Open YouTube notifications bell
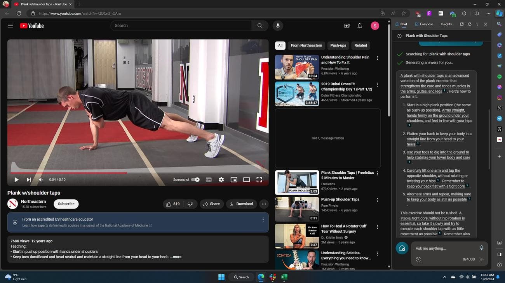The width and height of the screenshot is (505, 283). 360,26
